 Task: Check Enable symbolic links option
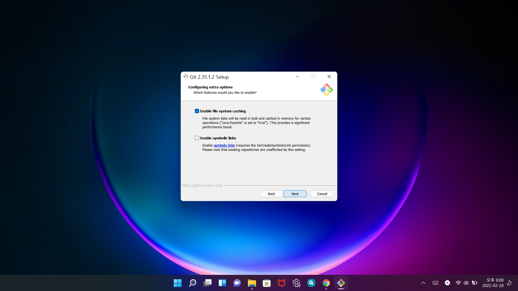(197, 138)
